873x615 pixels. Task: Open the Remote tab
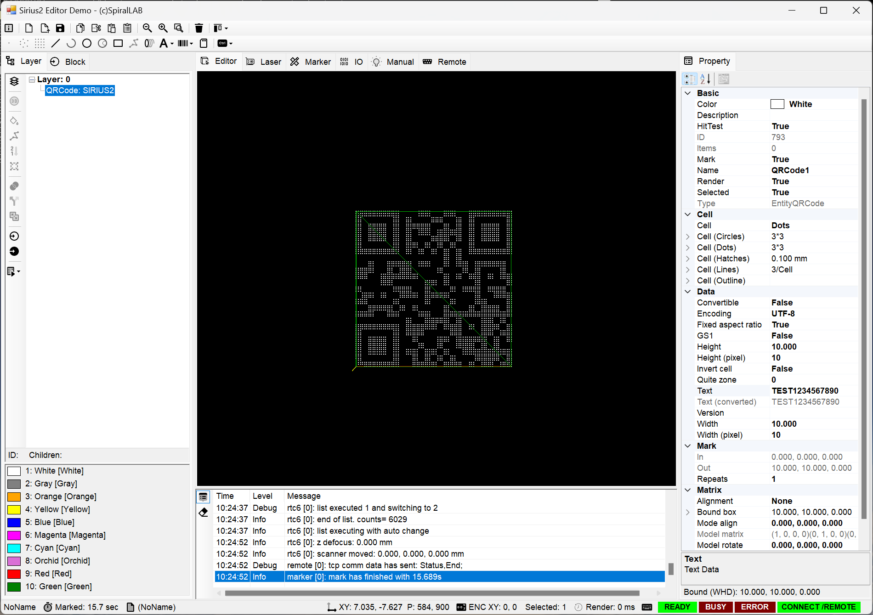point(444,62)
